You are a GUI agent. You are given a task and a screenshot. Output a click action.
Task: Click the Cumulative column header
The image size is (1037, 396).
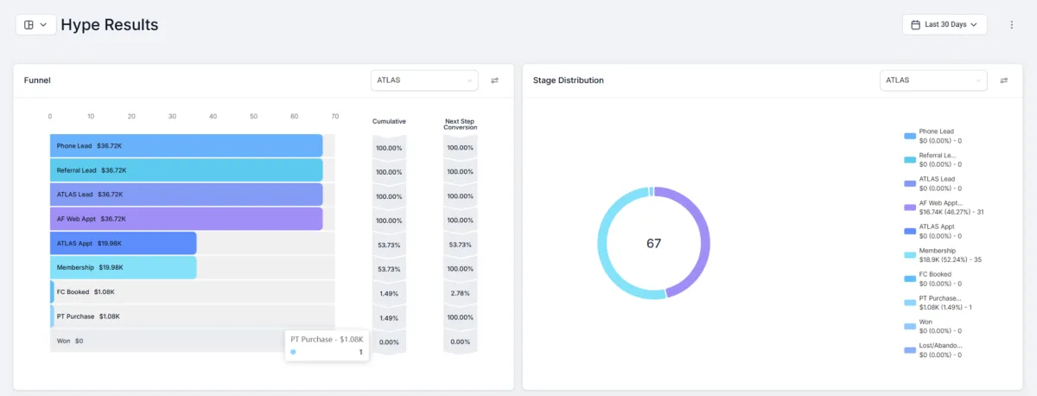pyautogui.click(x=389, y=122)
